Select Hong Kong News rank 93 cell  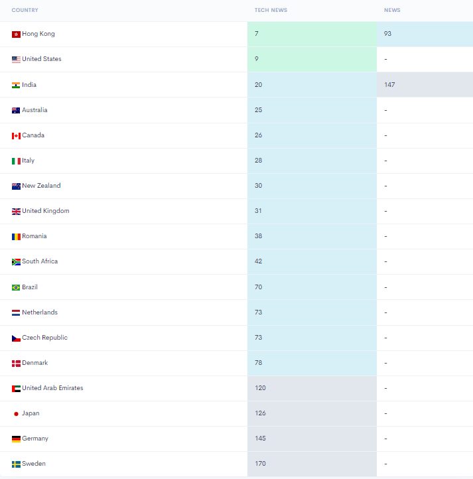425,34
